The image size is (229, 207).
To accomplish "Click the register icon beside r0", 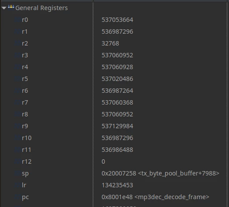I will [x=18, y=20].
